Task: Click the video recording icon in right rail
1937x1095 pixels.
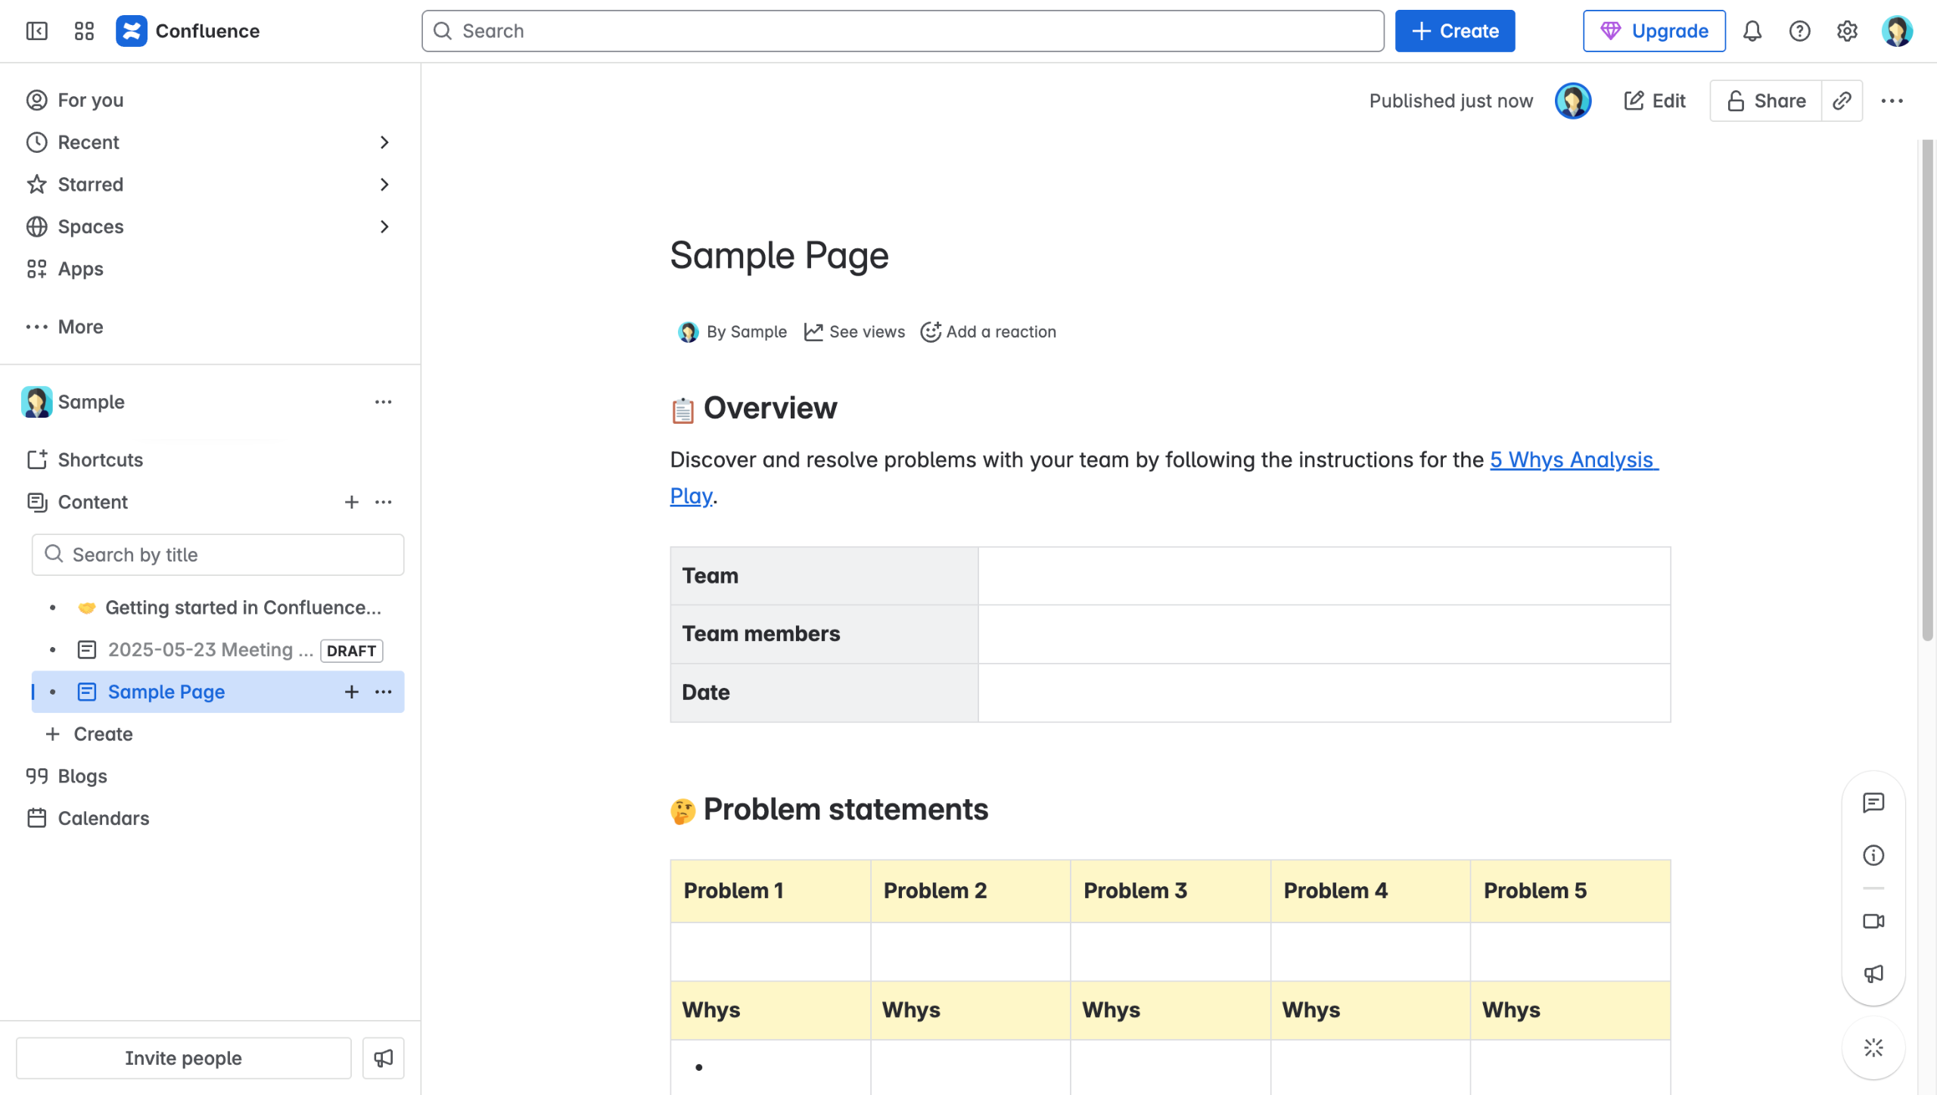Action: point(1873,921)
